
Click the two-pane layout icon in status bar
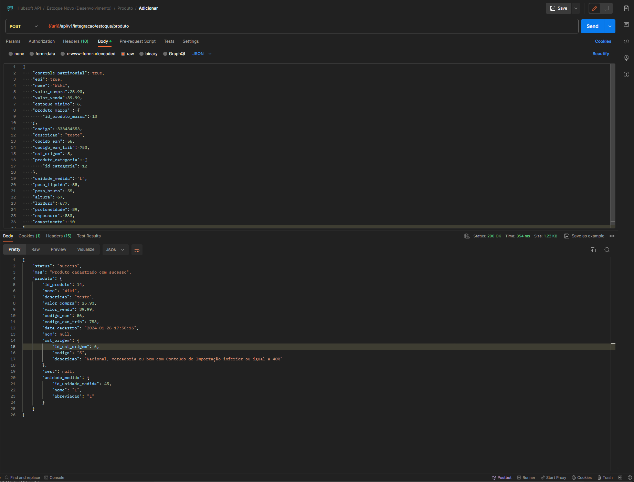(620, 478)
